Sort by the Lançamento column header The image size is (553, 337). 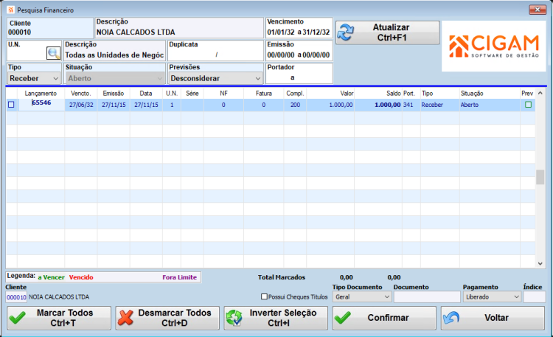pos(41,94)
